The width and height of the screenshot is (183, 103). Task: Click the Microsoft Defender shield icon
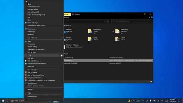[x=26, y=64]
